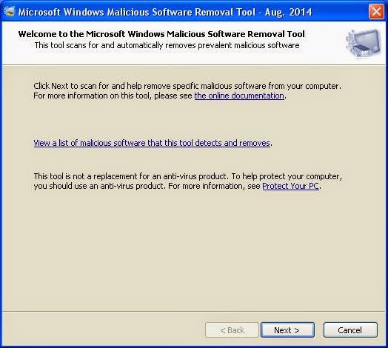
Task: Close the Malicious Software Removal Tool window
Action: tap(376, 11)
